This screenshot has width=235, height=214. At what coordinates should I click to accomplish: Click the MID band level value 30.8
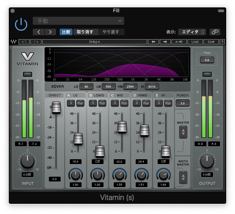(x=120, y=162)
